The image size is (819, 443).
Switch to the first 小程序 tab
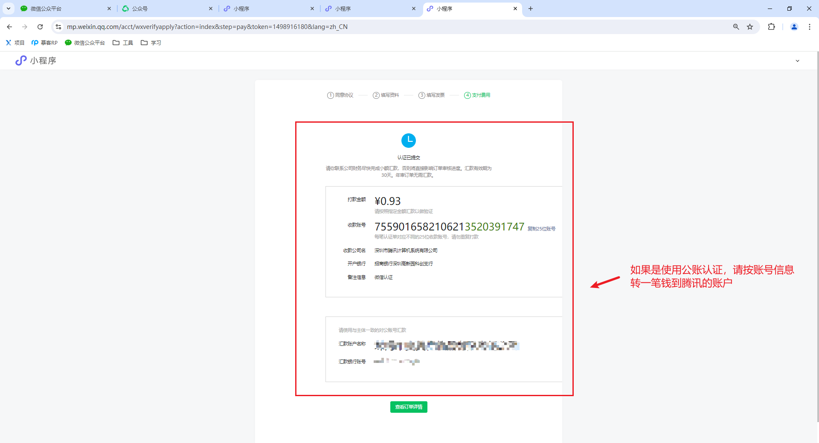(x=269, y=9)
